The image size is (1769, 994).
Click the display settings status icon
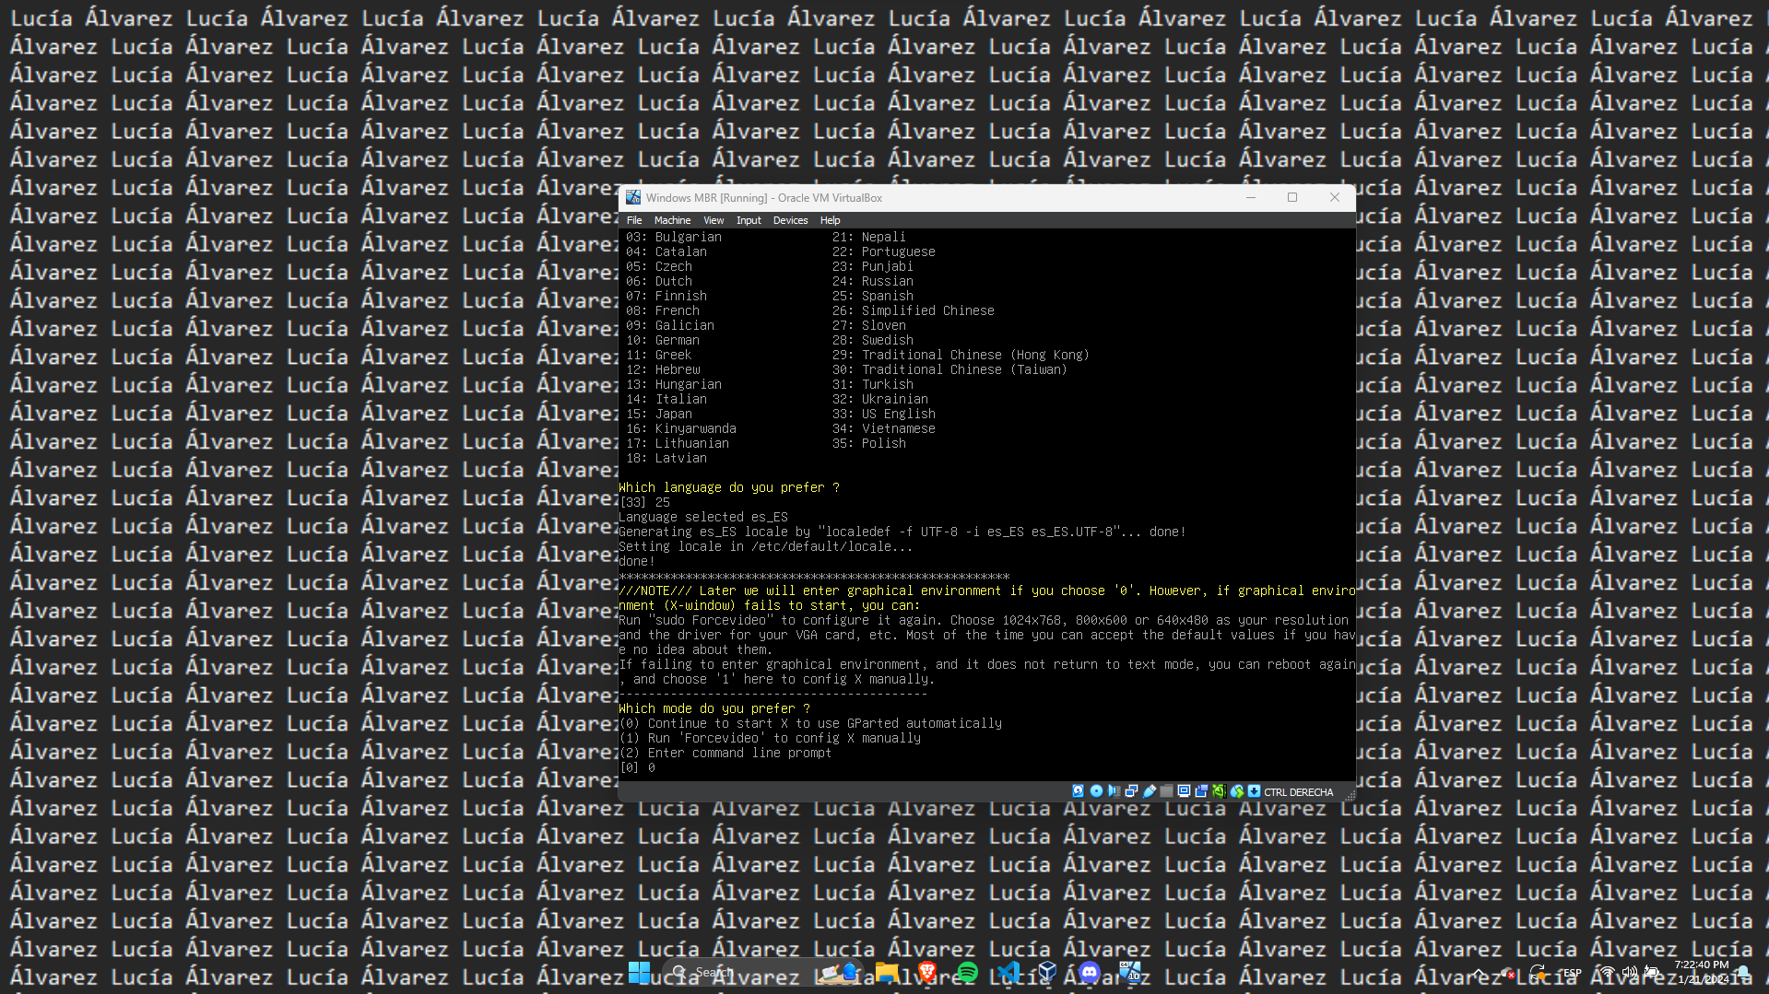click(x=1185, y=791)
